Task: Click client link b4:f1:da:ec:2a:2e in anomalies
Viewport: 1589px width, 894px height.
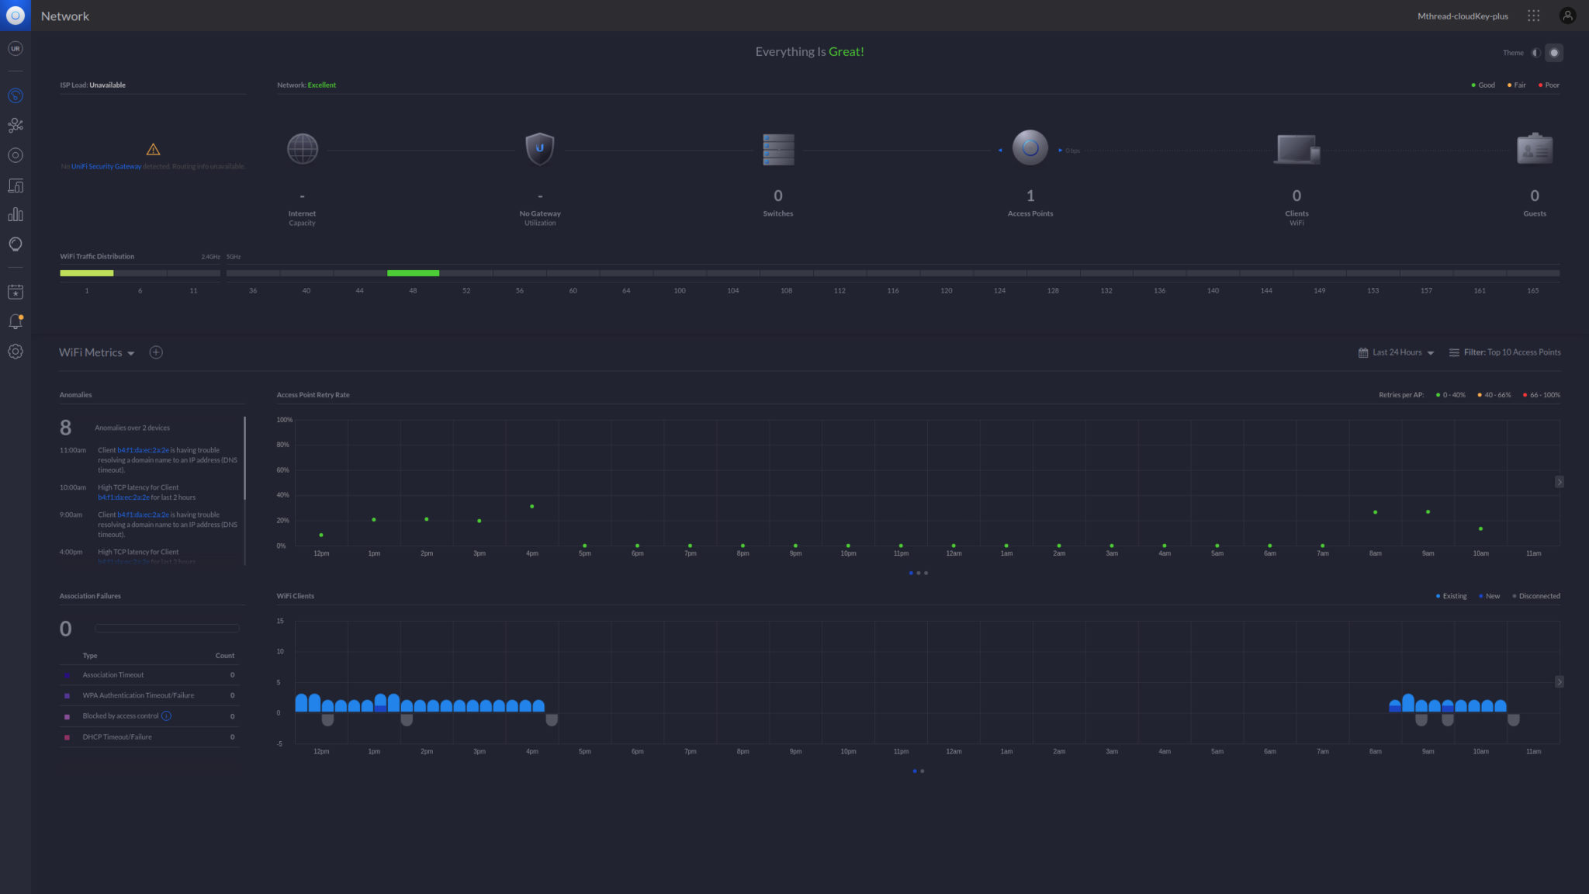Action: [x=142, y=450]
